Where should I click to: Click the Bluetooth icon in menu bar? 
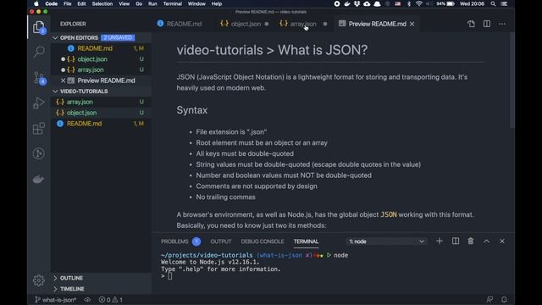[x=409, y=3]
